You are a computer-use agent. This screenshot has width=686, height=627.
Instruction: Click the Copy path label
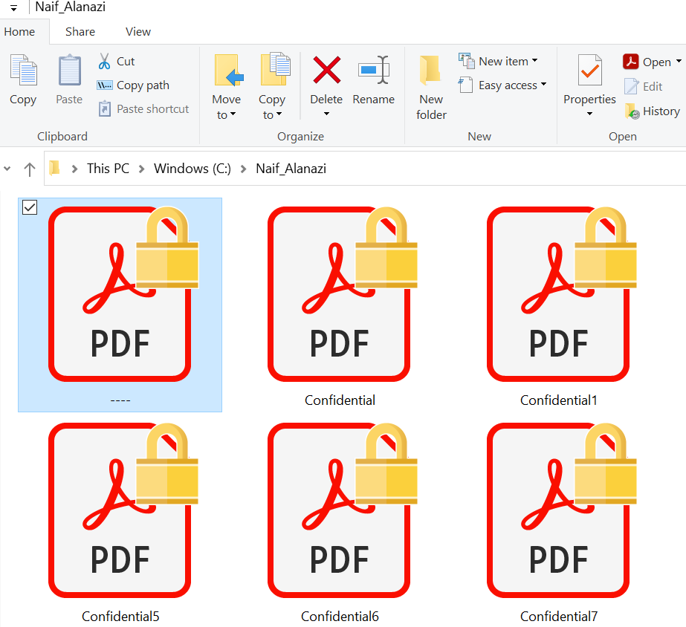click(143, 85)
